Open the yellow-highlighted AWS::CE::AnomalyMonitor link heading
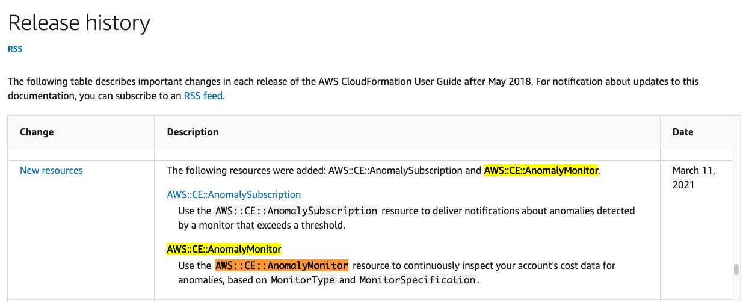Viewport: 749px width, 302px height. coord(224,249)
